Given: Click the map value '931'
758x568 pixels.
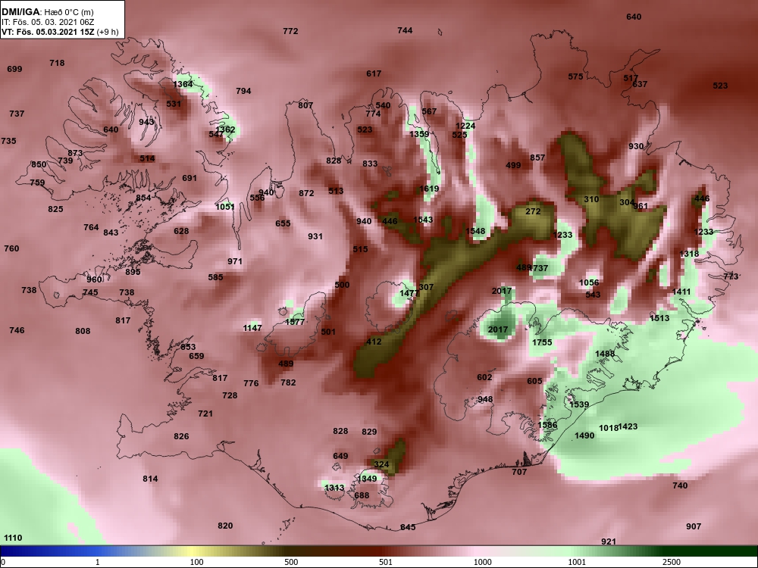Looking at the screenshot, I should [x=315, y=236].
